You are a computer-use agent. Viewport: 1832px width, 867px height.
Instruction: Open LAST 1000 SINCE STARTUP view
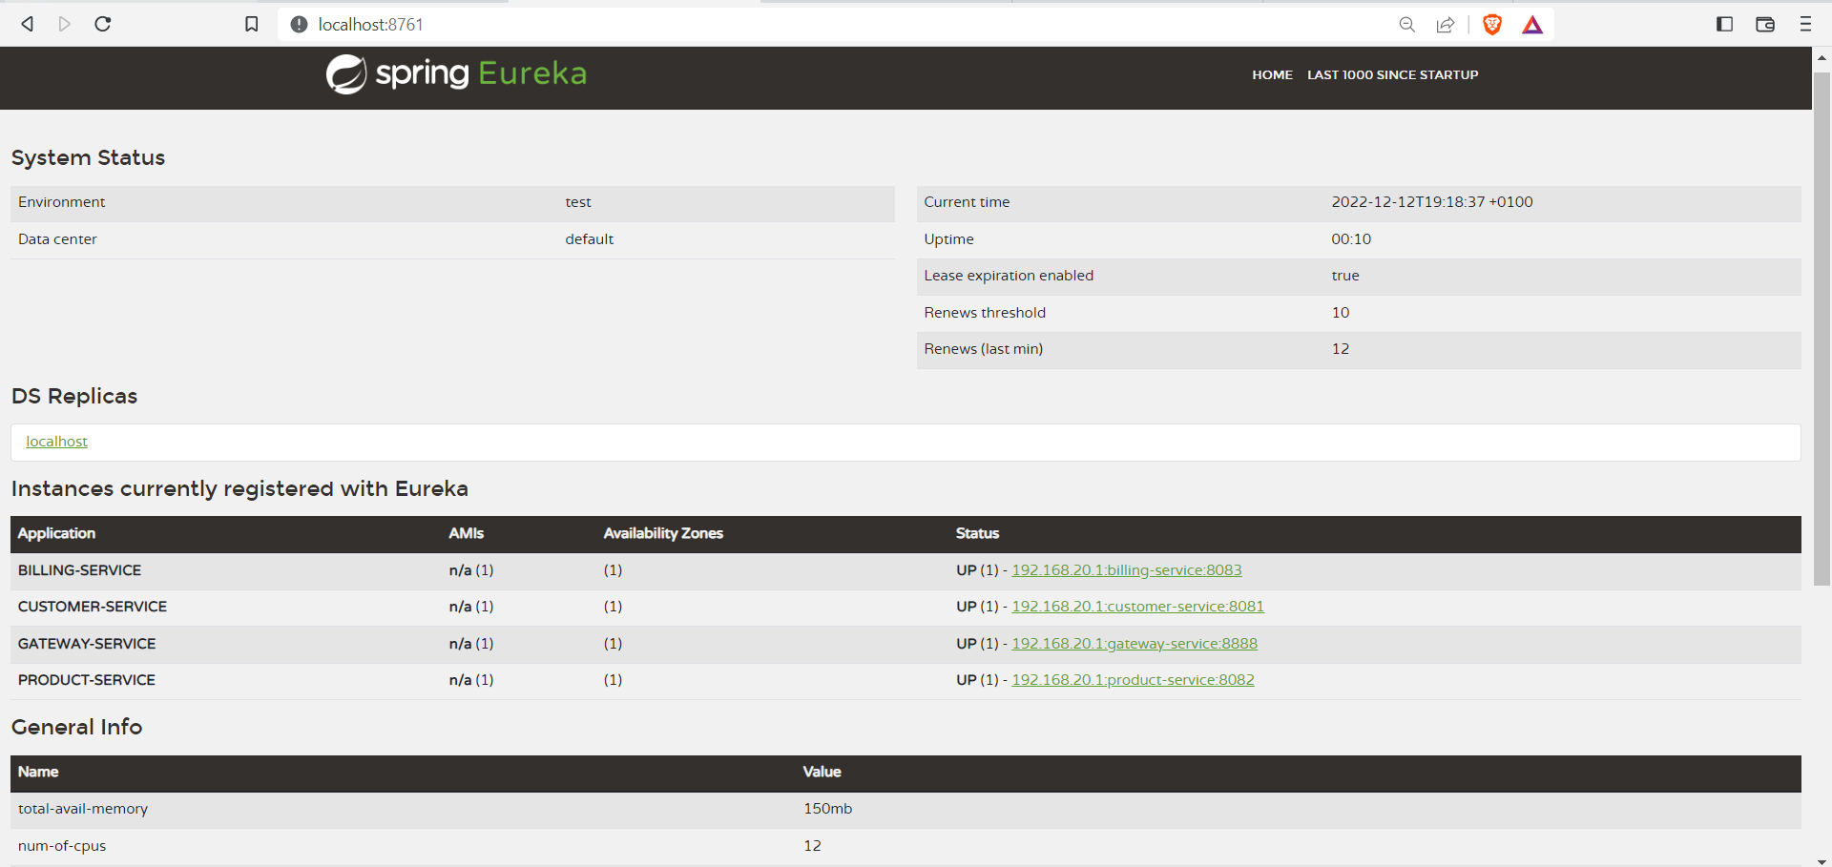click(1392, 74)
